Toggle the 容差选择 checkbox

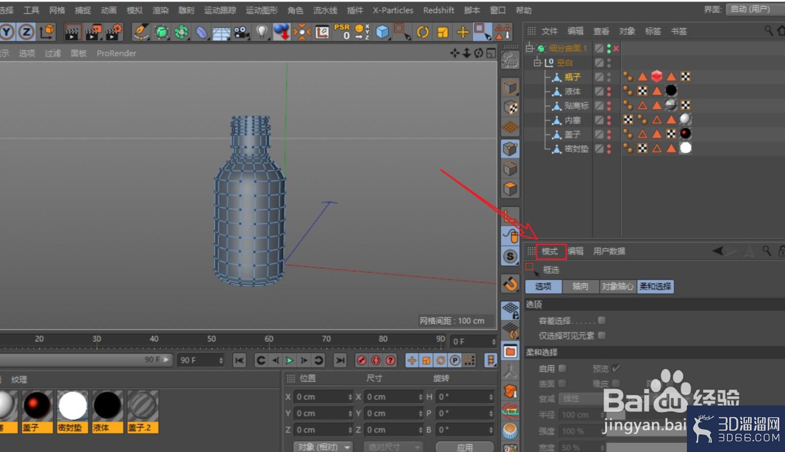click(602, 320)
